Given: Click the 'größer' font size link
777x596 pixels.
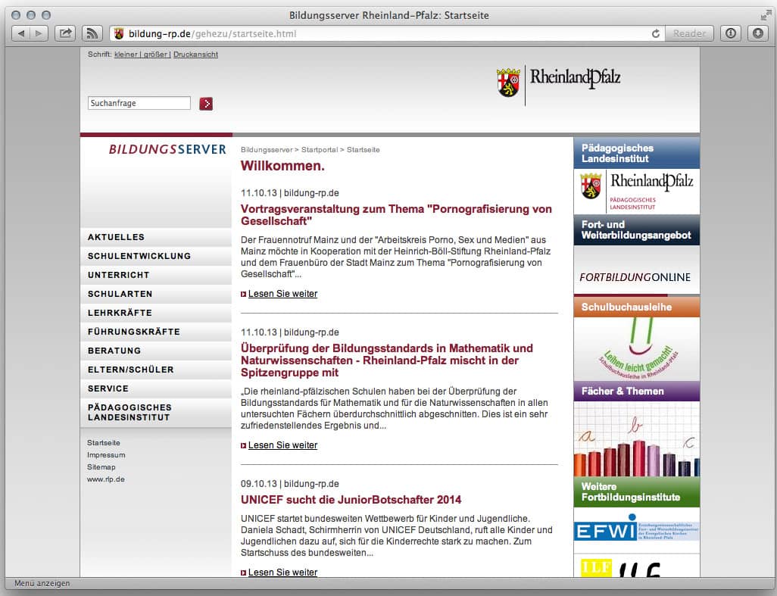Looking at the screenshot, I should click(x=156, y=55).
